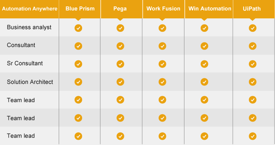
Task: Click UiPath checkmark in Business analyst row
Action: [253, 28]
